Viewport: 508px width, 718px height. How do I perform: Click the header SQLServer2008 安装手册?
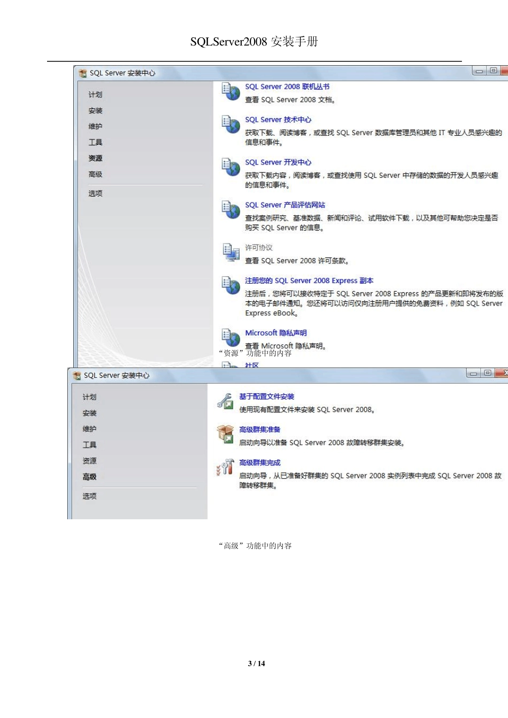[x=254, y=42]
